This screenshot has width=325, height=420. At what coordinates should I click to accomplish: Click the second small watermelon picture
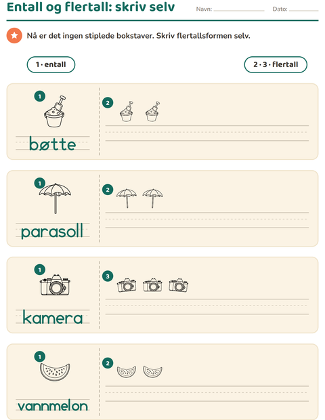pyautogui.click(x=152, y=371)
